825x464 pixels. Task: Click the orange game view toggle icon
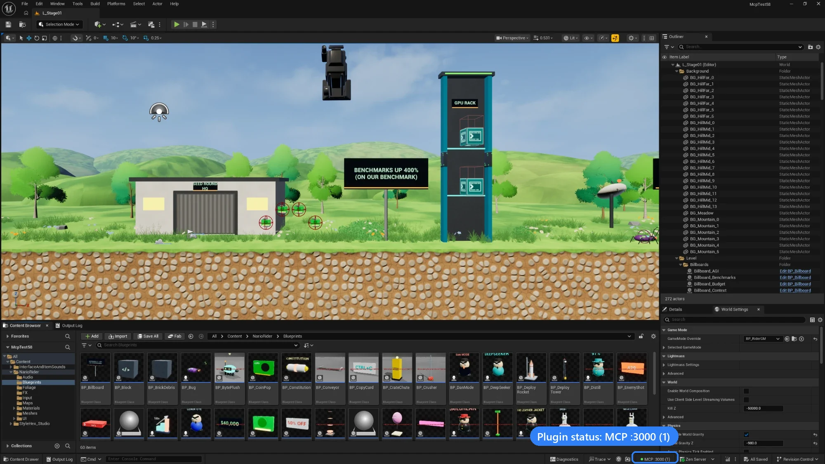click(615, 38)
